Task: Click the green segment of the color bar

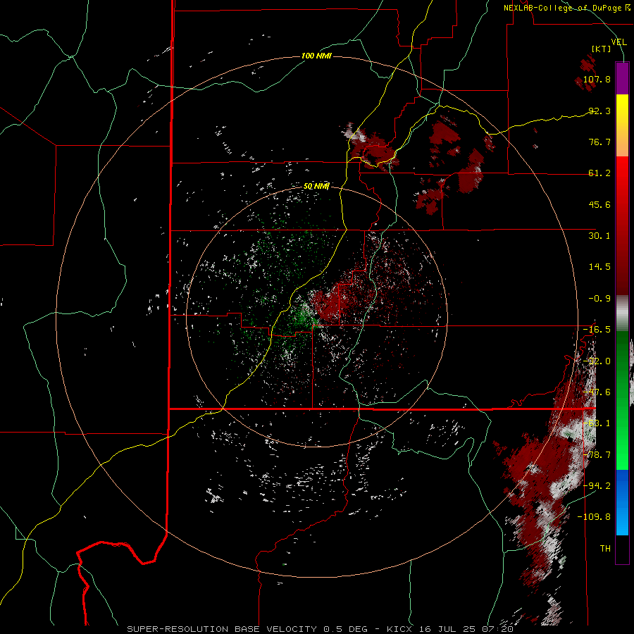Action: click(x=622, y=400)
